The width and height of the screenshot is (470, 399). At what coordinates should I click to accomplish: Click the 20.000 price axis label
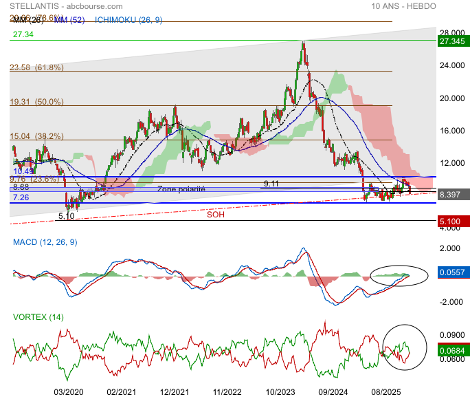click(x=452, y=98)
